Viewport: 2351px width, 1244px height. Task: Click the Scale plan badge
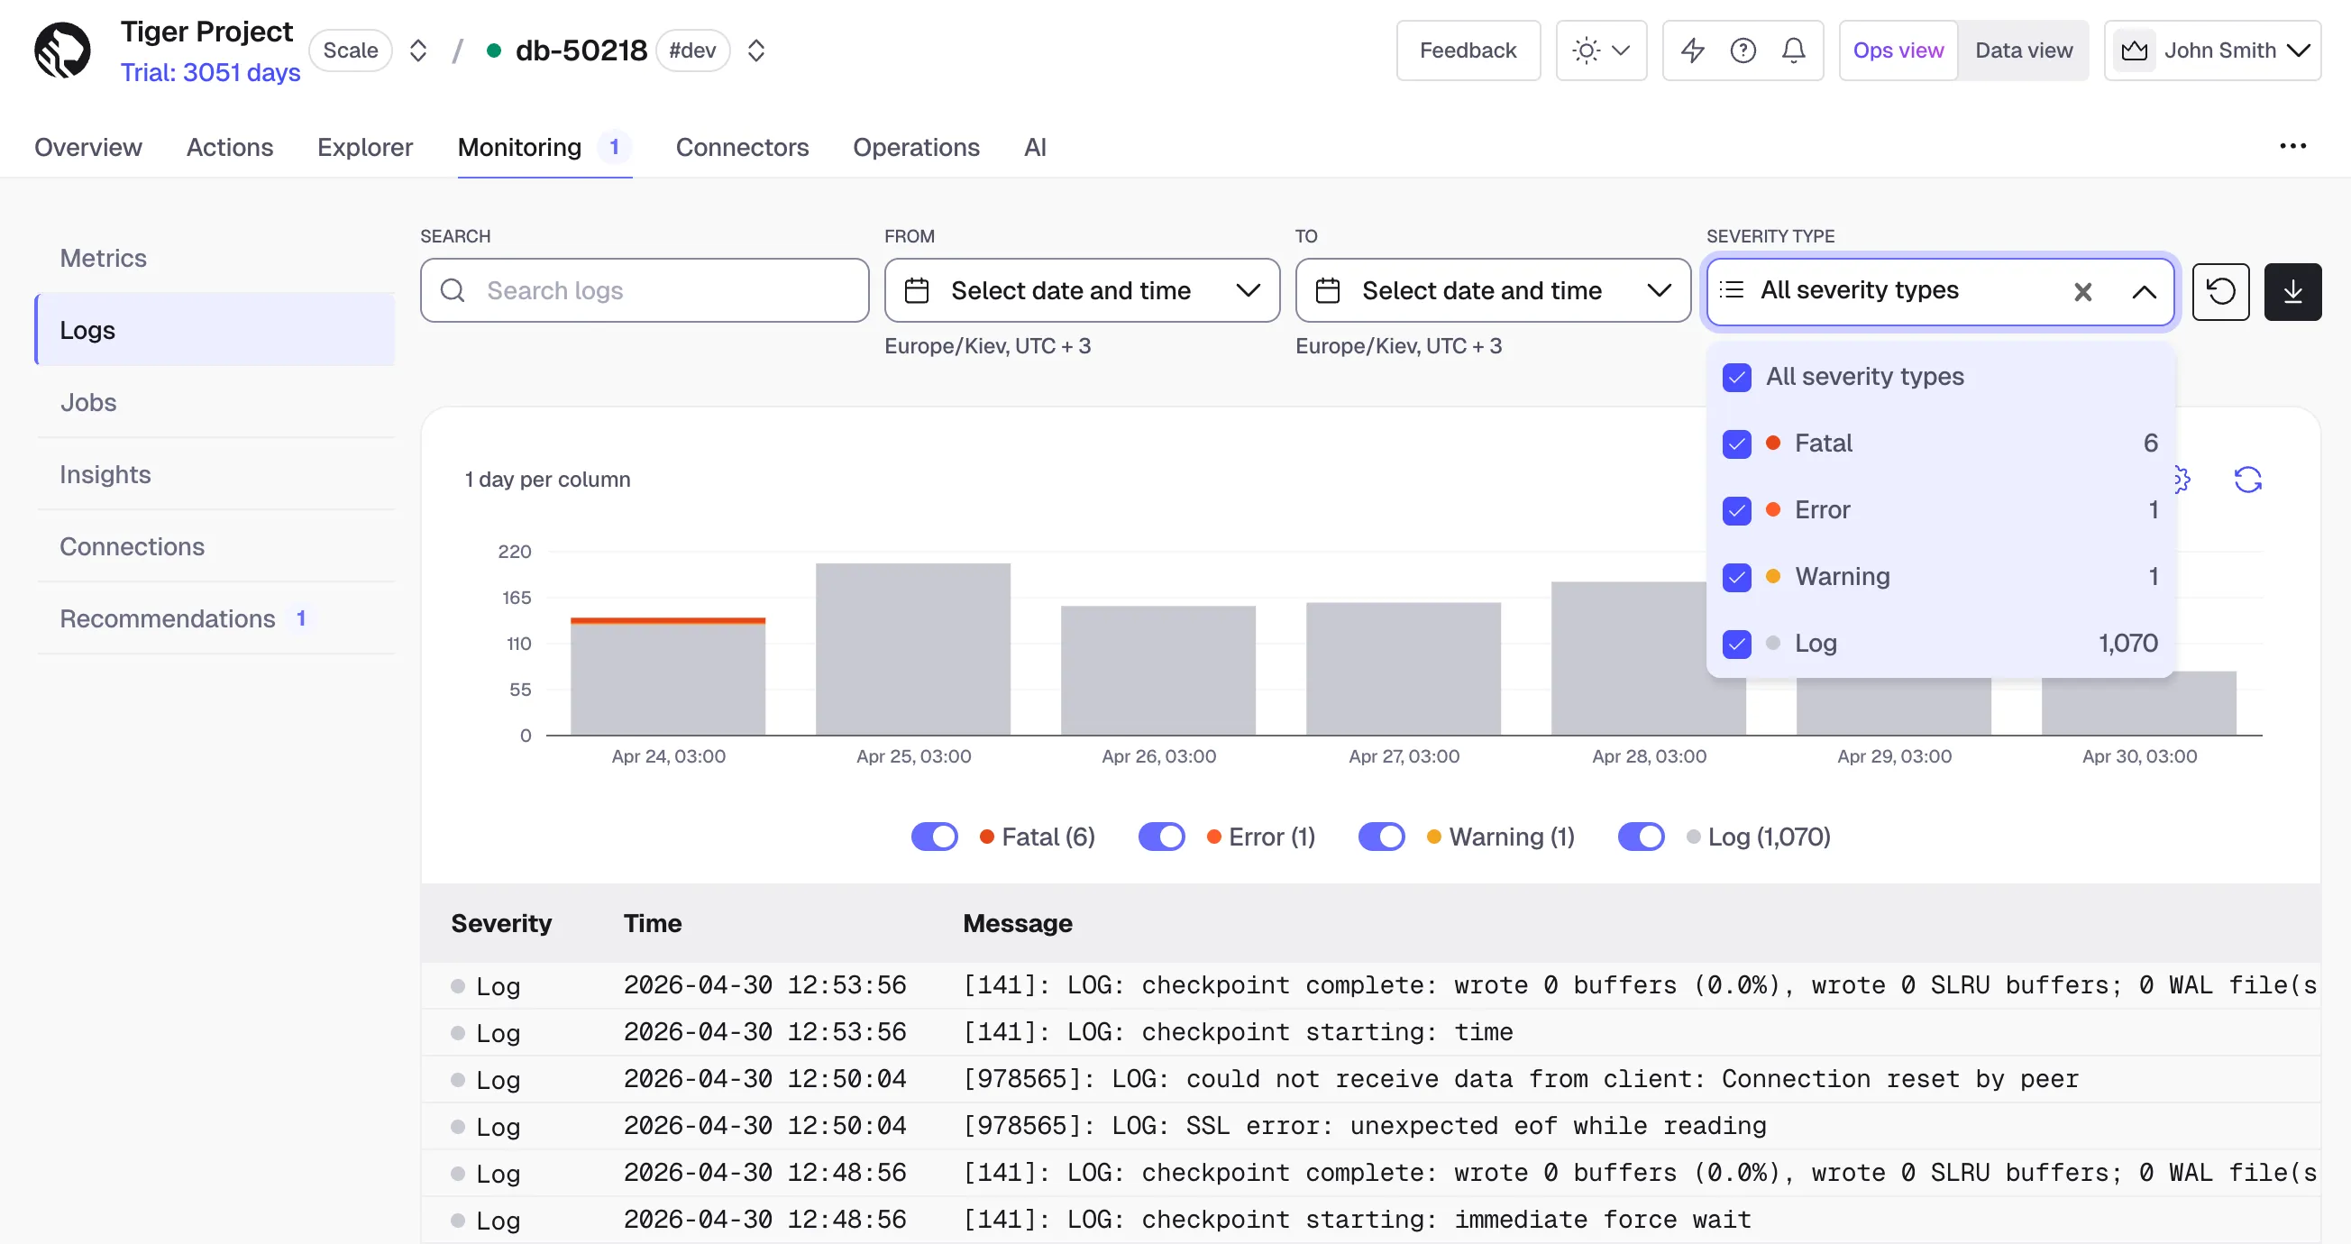pyautogui.click(x=351, y=50)
